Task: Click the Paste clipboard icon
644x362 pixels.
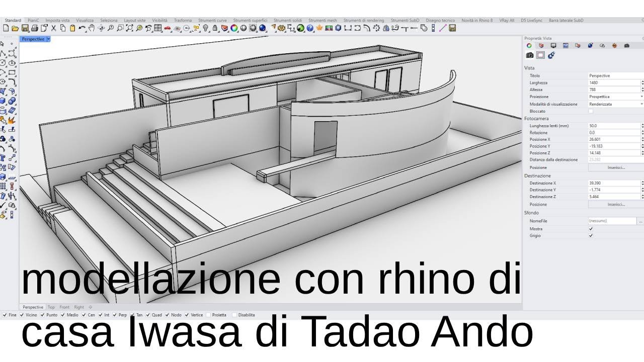Action: click(72, 28)
